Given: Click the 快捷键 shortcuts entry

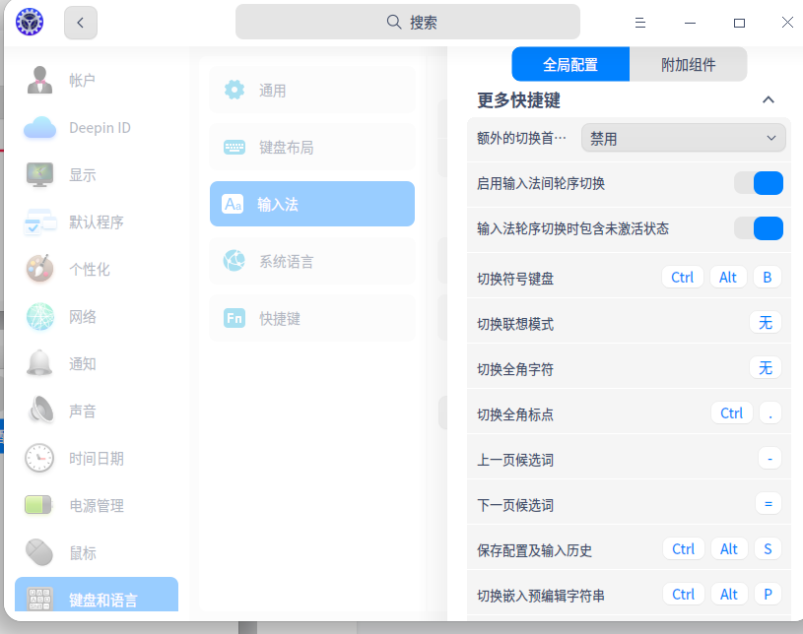Looking at the screenshot, I should point(311,317).
